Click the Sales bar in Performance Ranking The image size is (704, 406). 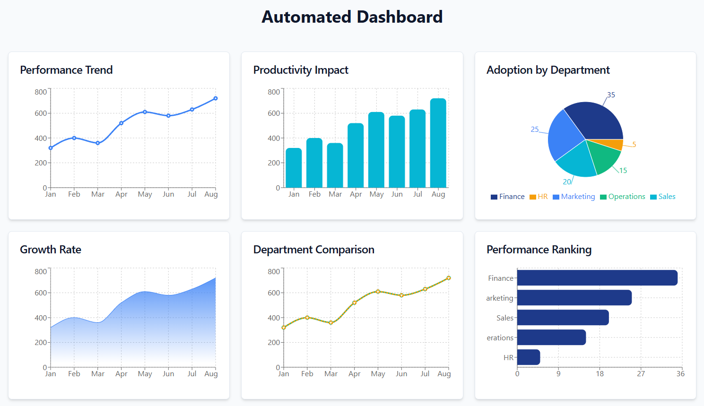(563, 318)
